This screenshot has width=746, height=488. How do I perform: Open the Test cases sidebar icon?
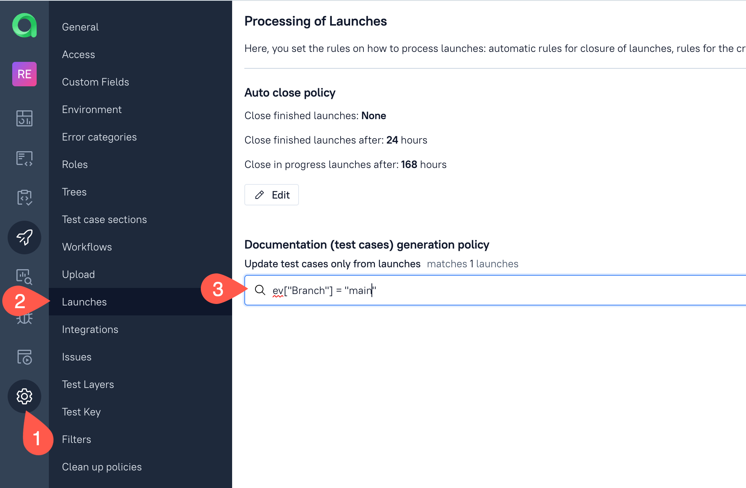[24, 158]
